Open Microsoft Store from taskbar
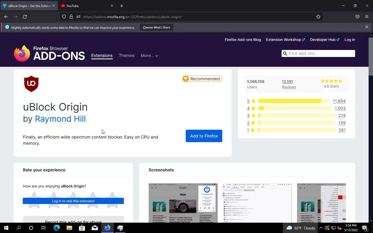Viewport: 373px width, 233px height. click(82, 228)
